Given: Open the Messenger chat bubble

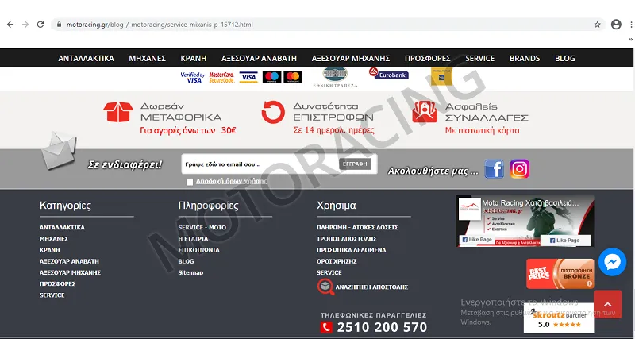Looking at the screenshot, I should coord(612,263).
